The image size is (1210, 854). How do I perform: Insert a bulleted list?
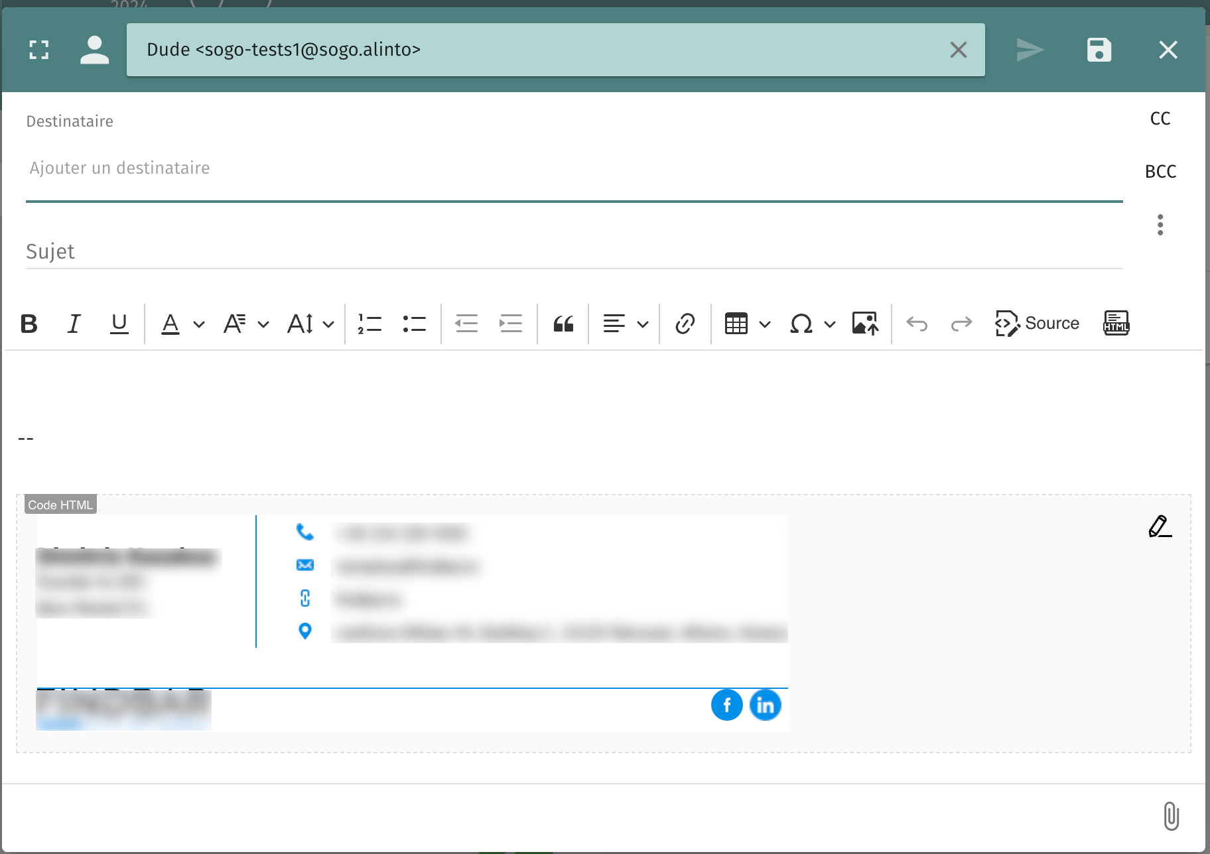coord(414,324)
